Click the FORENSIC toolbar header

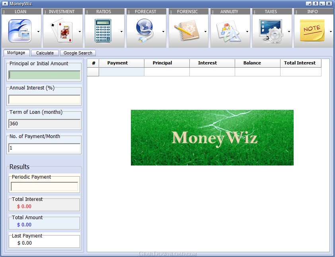tap(189, 12)
